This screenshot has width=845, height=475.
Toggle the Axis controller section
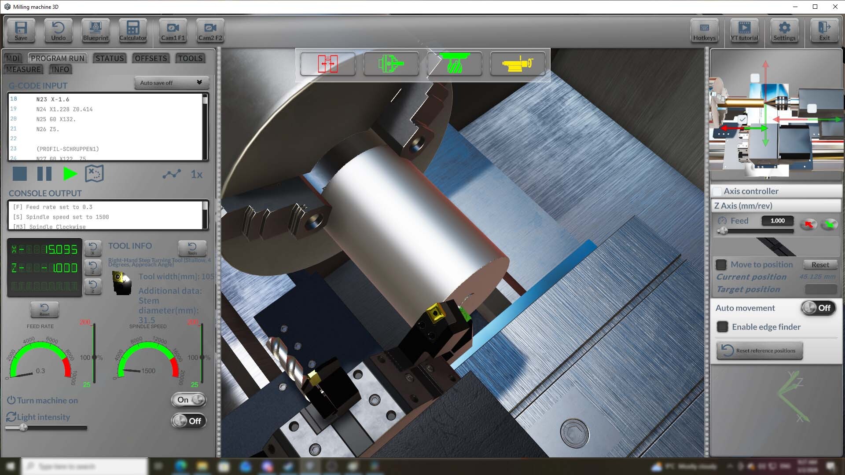(717, 191)
